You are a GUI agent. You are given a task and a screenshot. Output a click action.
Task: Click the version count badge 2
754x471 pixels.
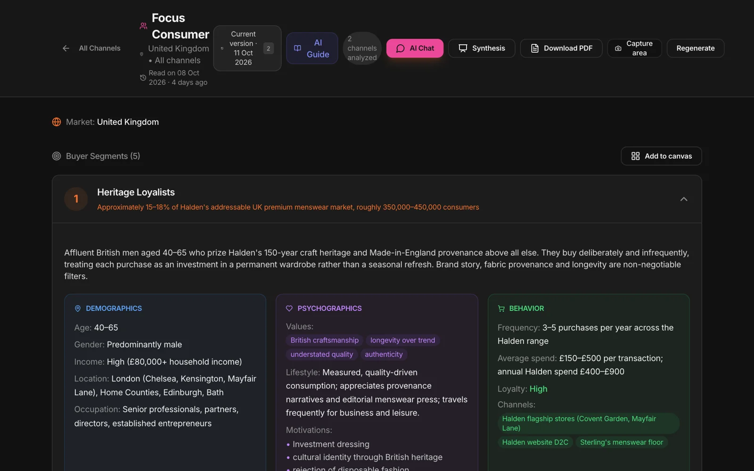[x=268, y=48]
